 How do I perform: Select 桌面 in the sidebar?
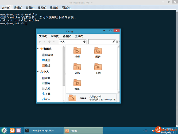[x=46, y=60]
